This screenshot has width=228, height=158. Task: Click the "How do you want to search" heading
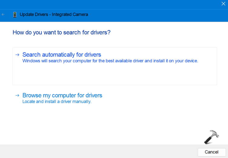61,32
